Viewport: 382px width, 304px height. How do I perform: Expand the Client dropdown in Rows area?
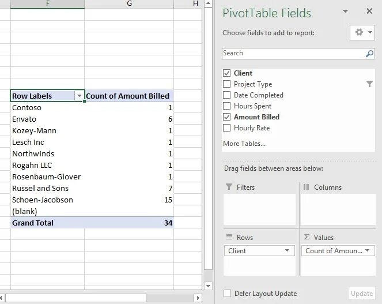pyautogui.click(x=287, y=251)
